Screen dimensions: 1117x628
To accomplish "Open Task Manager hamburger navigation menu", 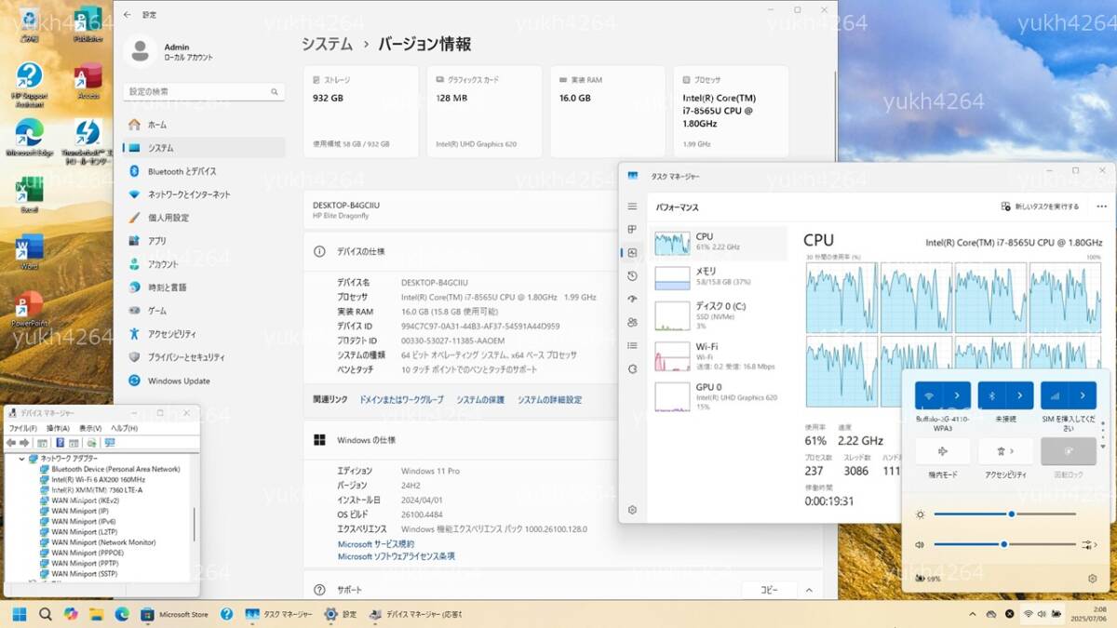I will (x=632, y=207).
